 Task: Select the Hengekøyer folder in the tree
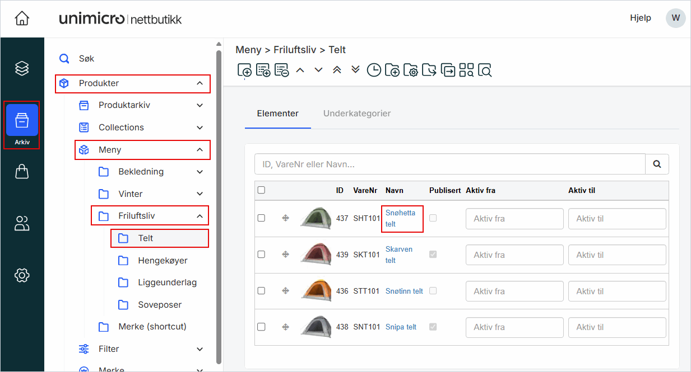(163, 260)
